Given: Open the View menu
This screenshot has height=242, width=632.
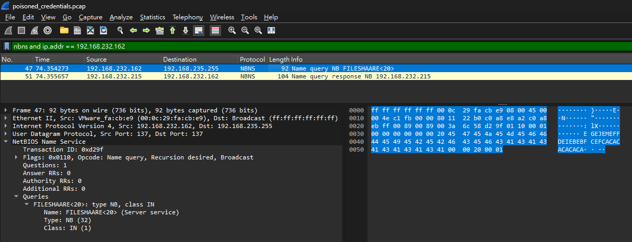Looking at the screenshot, I should coord(48,17).
